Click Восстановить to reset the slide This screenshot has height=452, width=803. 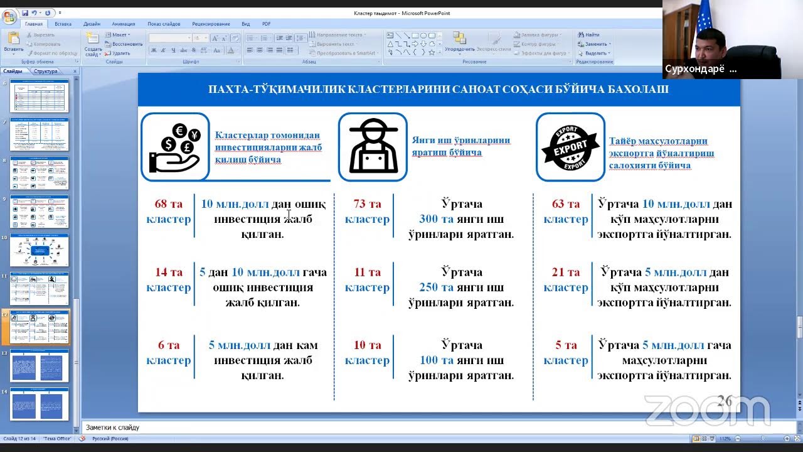coord(123,44)
